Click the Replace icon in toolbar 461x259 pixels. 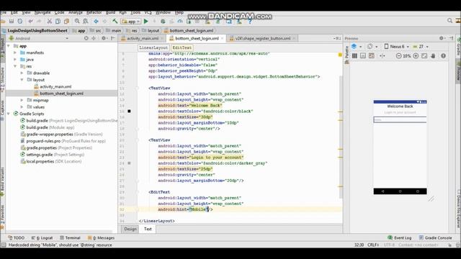(86, 21)
